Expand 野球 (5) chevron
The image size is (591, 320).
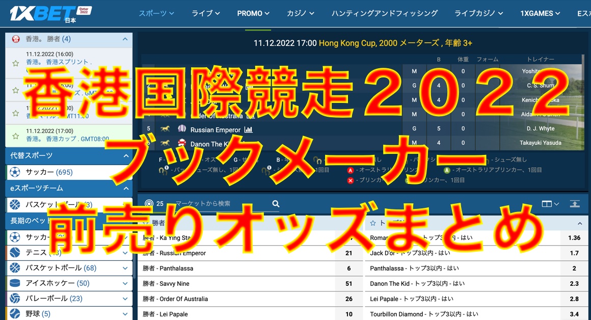(x=125, y=314)
